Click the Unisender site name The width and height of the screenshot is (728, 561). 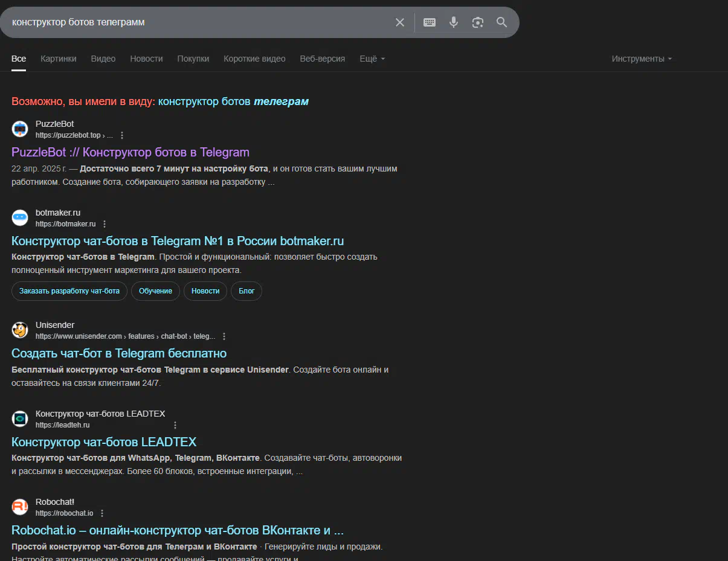(55, 325)
